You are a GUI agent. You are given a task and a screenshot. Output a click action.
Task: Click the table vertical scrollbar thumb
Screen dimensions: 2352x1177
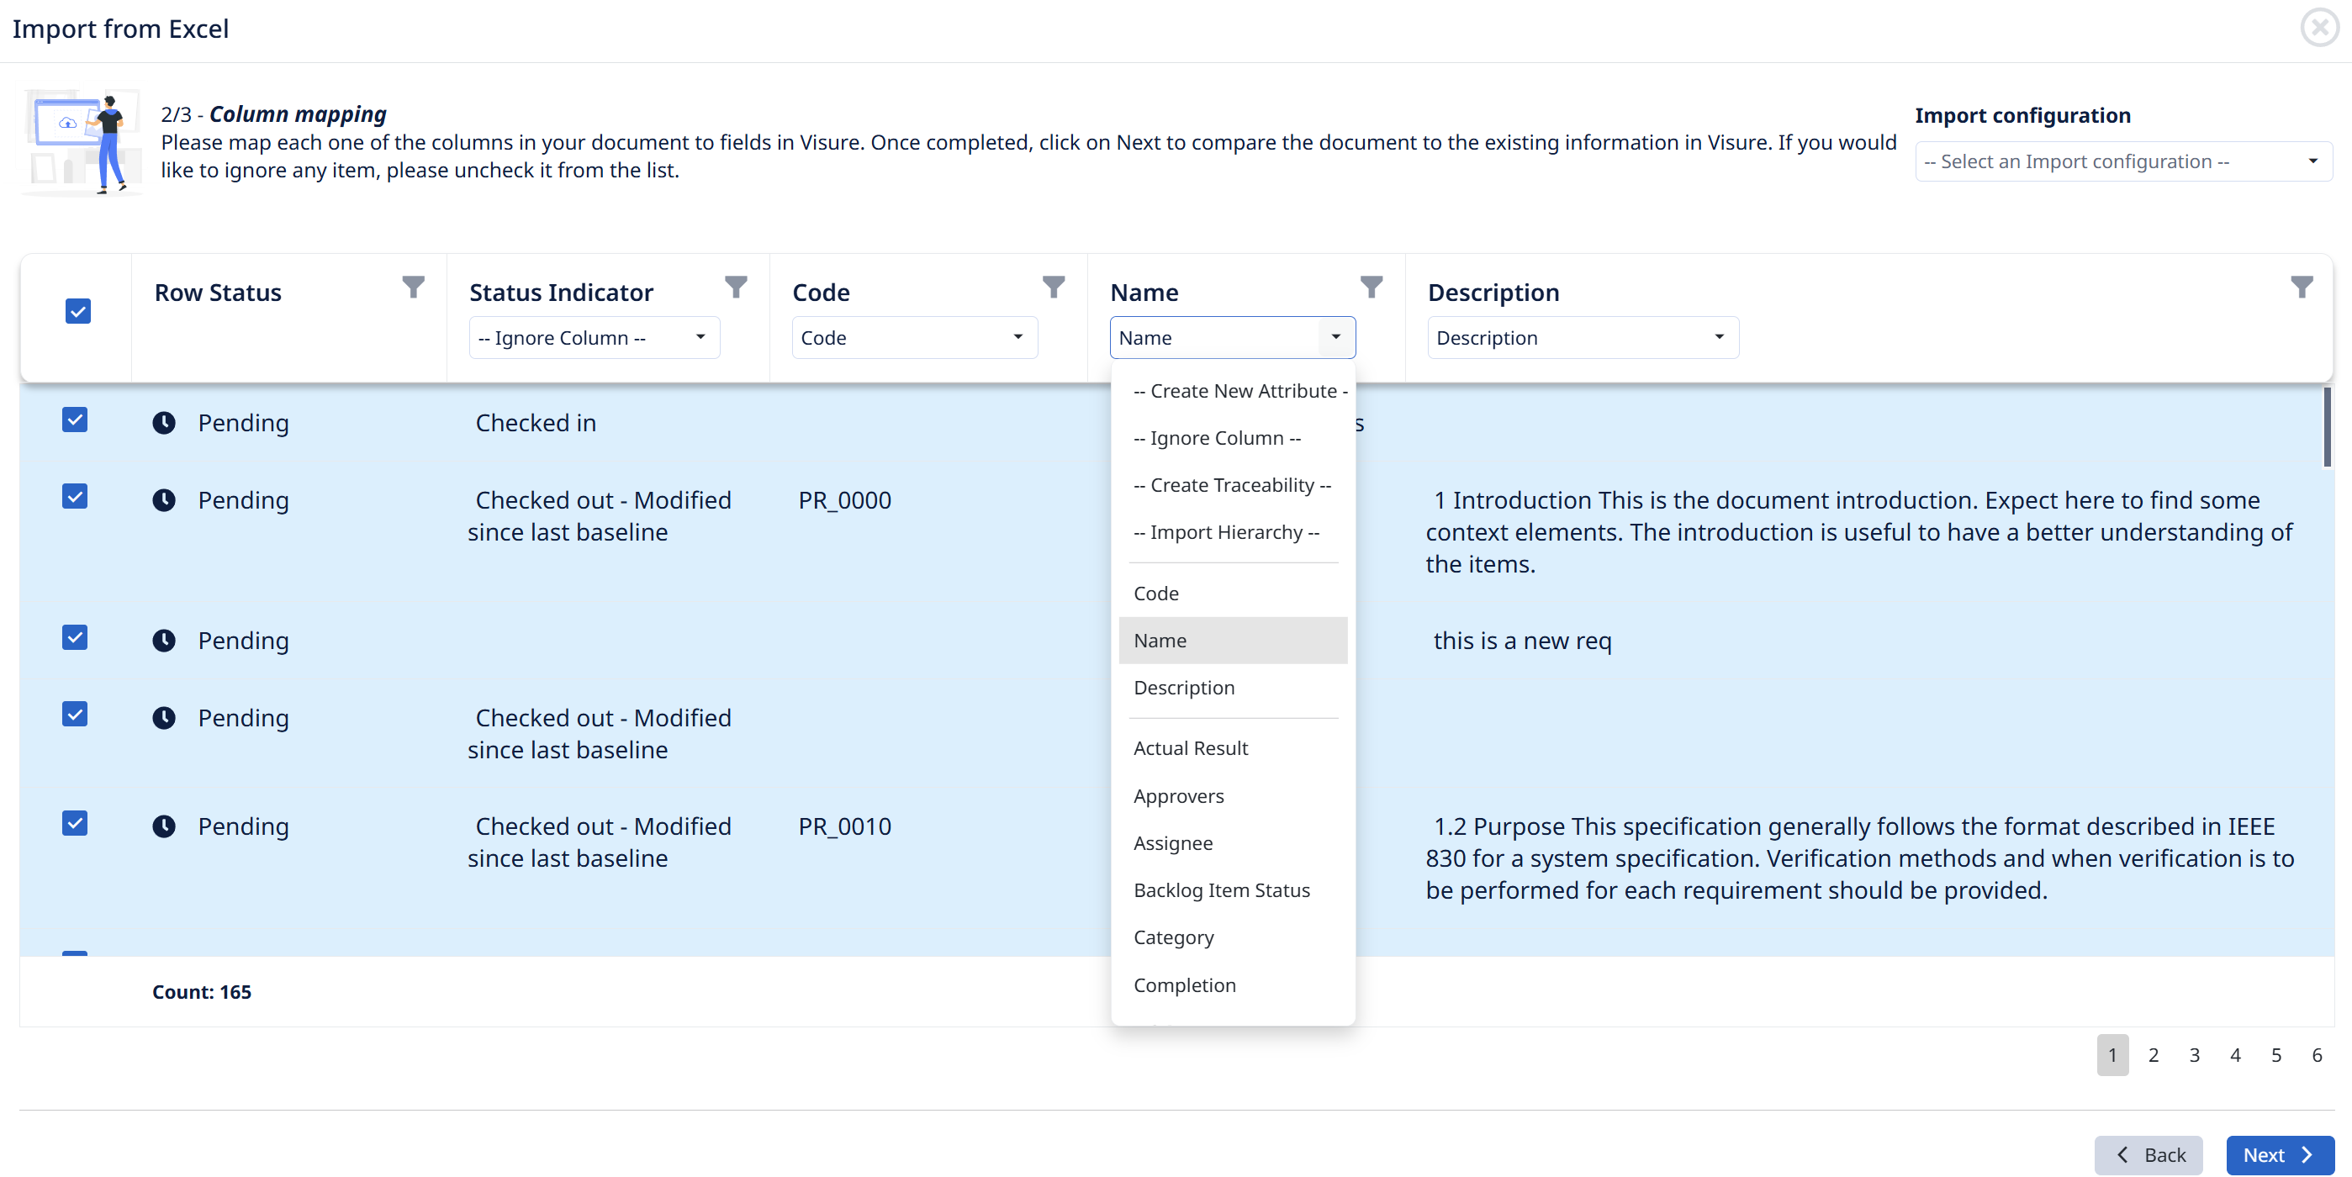click(x=2328, y=427)
